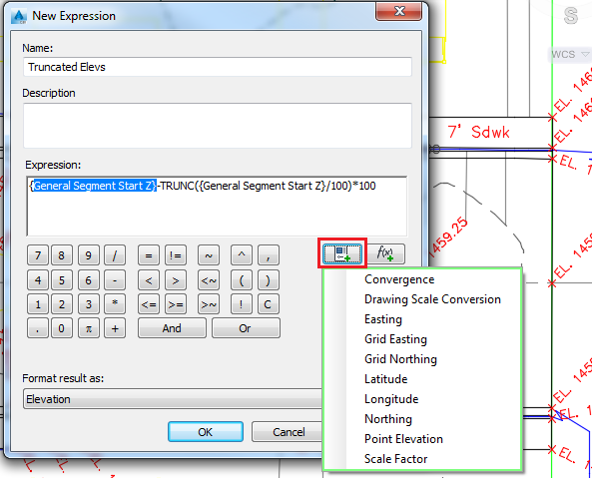Insert the pi (π) constant
This screenshot has height=478, width=592.
click(88, 328)
